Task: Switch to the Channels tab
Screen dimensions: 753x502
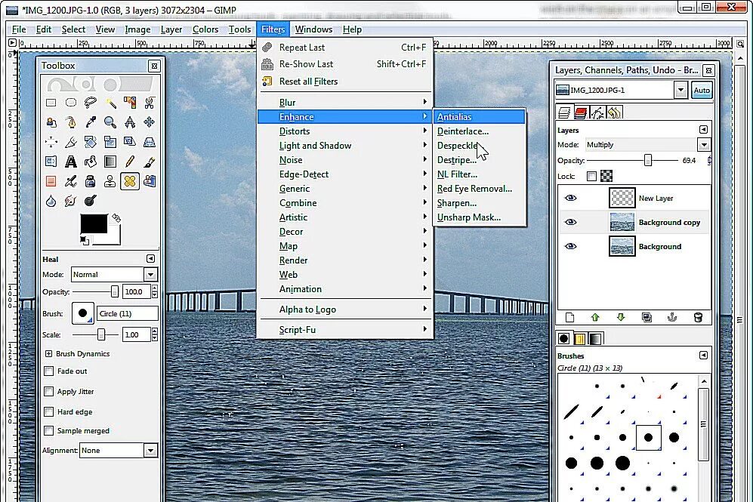Action: [581, 112]
